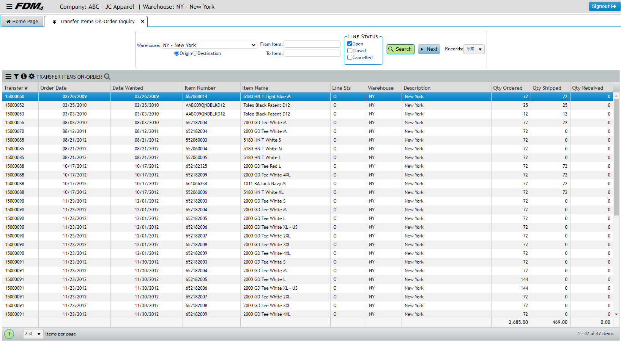Click into the From Item input field
621x348 pixels.
tap(312, 44)
